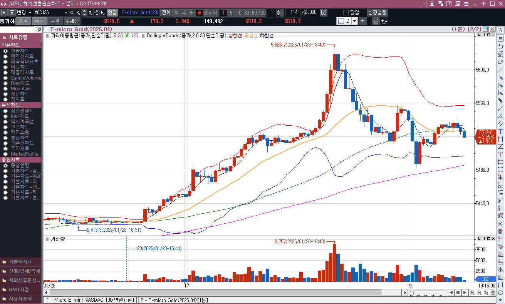The height and width of the screenshot is (304, 505).
Task: Click the zoom out magnifier icon
Action: (x=479, y=293)
